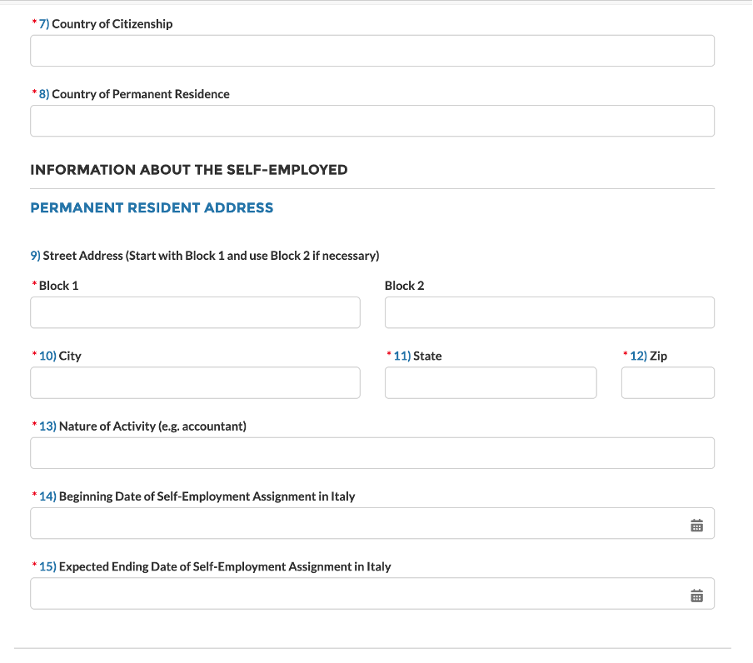
Task: Click the PERMANENT RESIDENT ADDRESS heading
Action: tap(152, 207)
